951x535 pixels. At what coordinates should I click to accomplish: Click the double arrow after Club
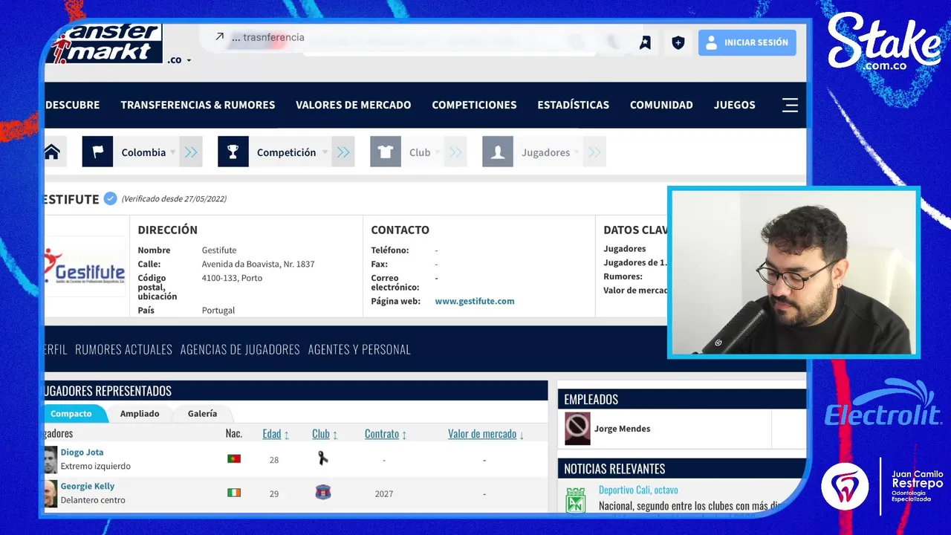[x=455, y=152]
